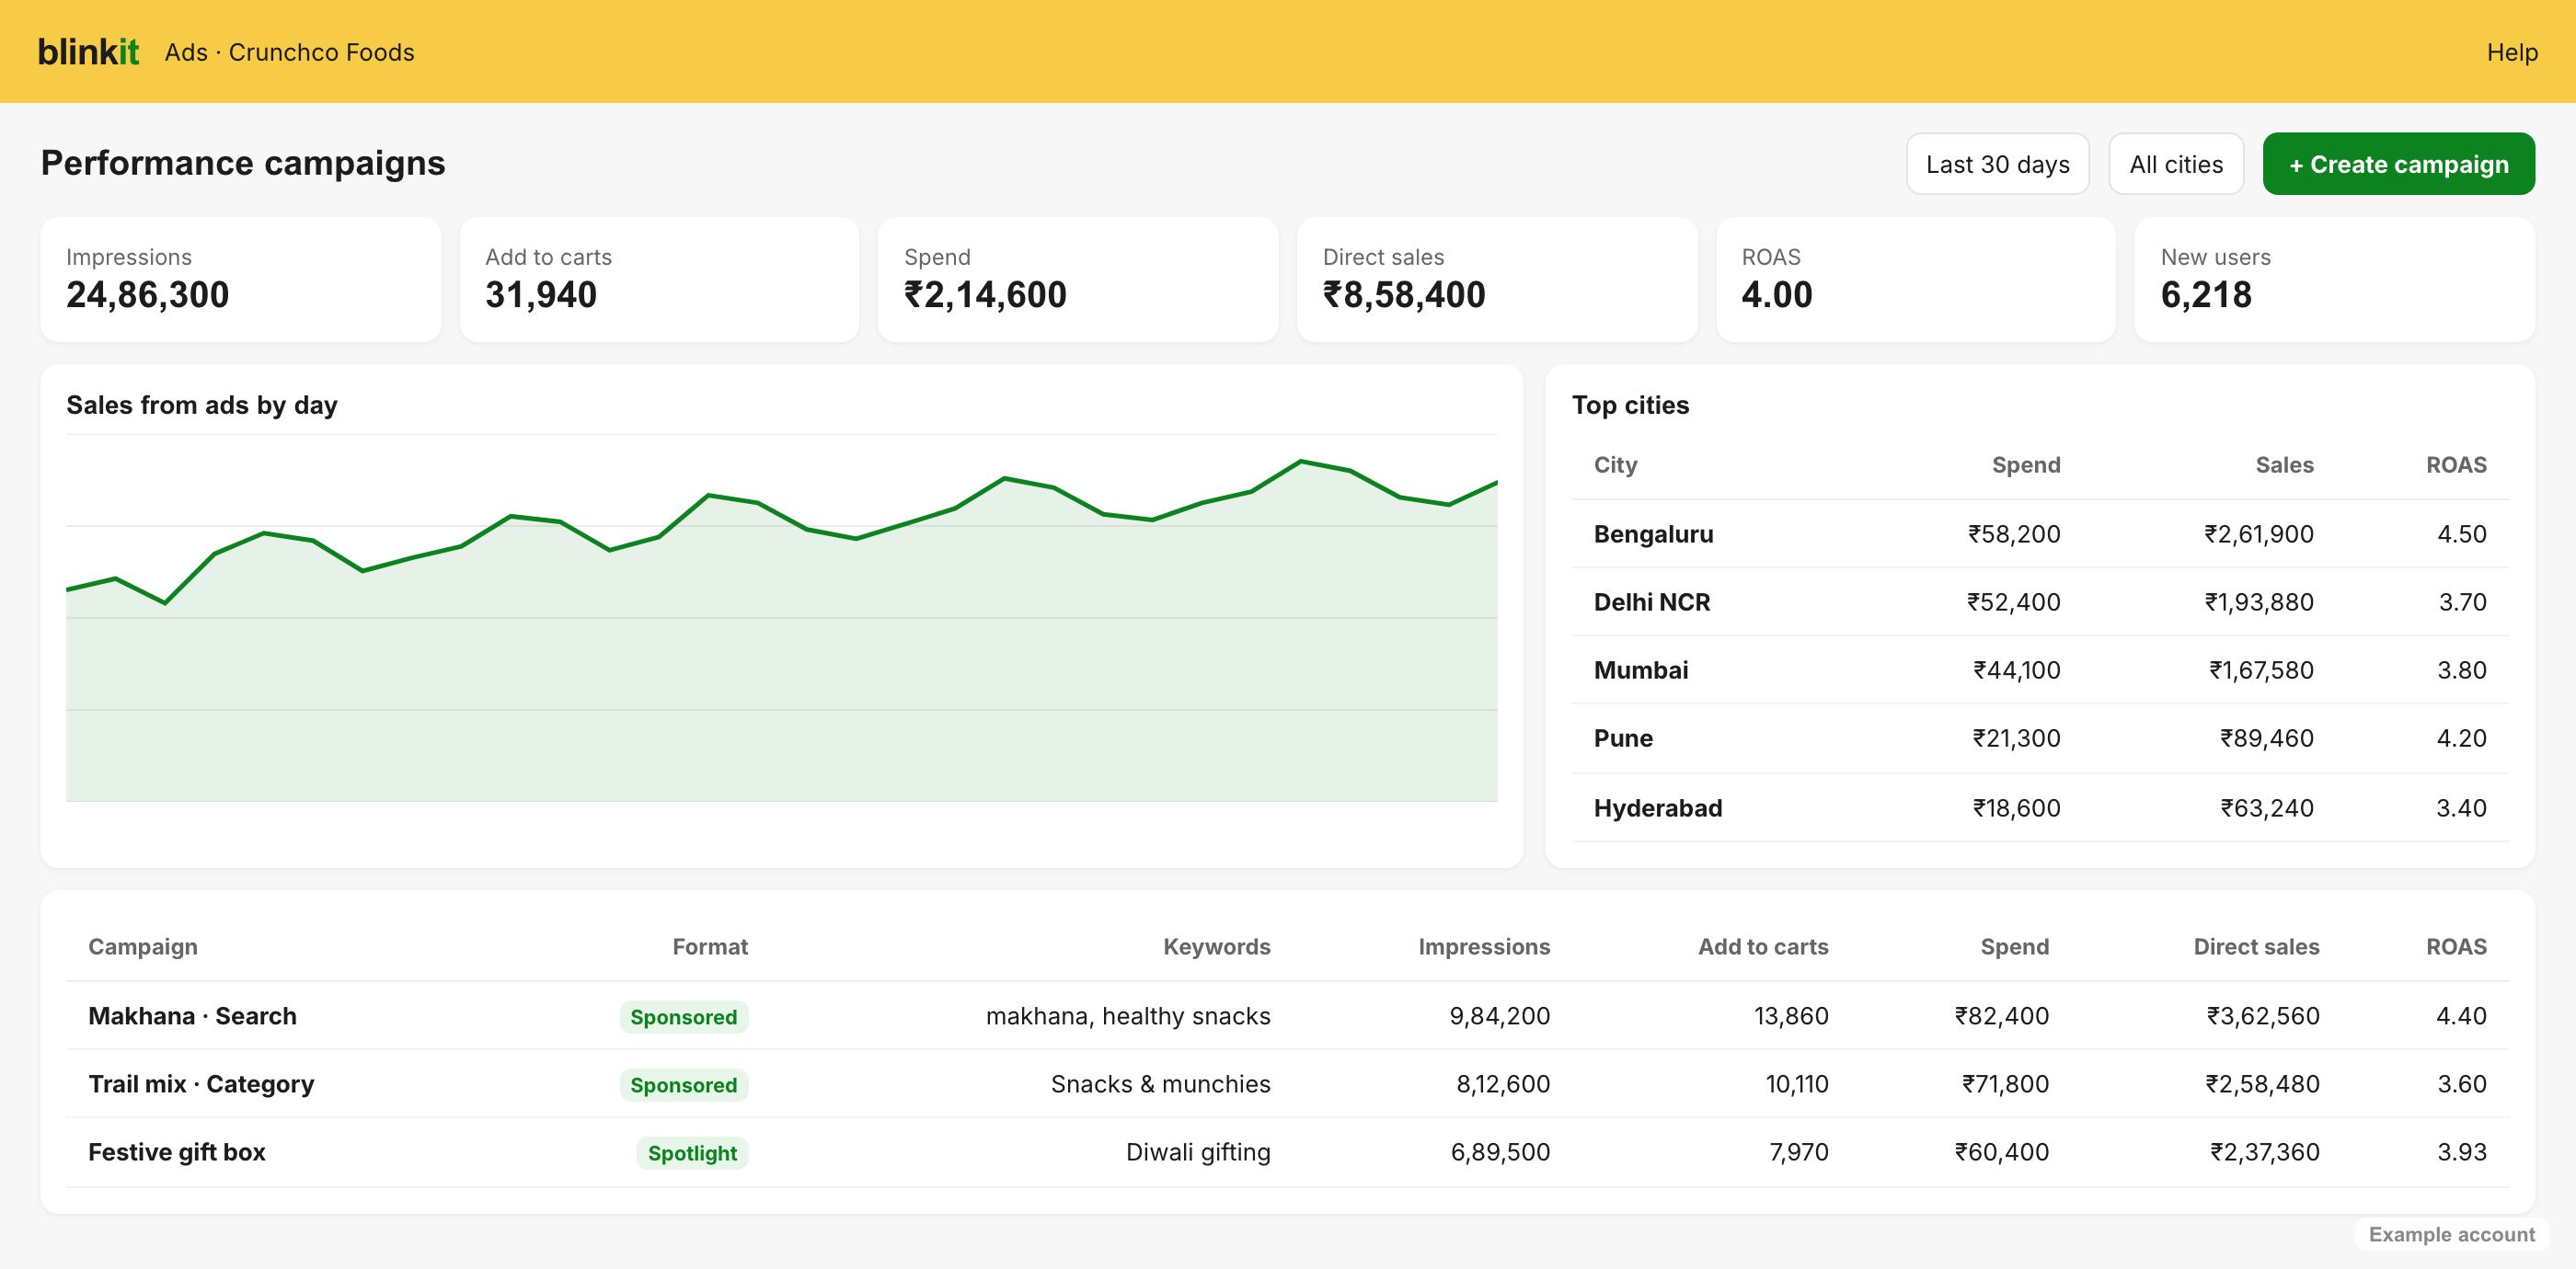
Task: Open the Makhana · Search campaign
Action: pos(192,1015)
